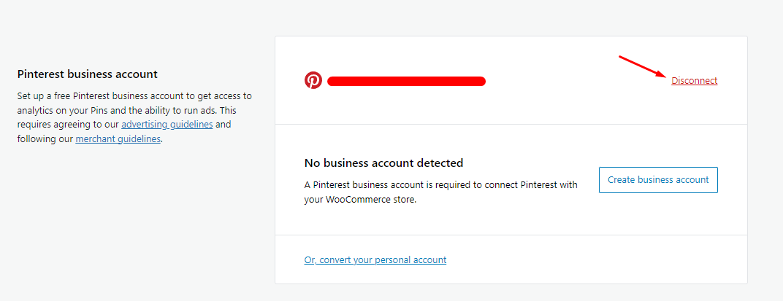Click the requires agreeing to our text
This screenshot has height=301, width=783.
click(68, 124)
